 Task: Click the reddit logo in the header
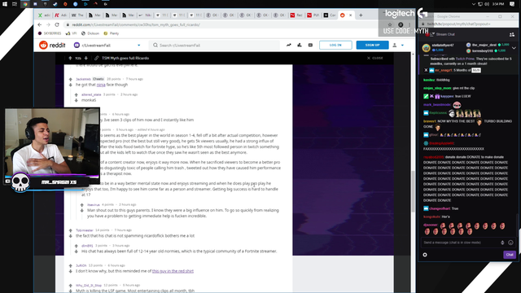point(52,46)
